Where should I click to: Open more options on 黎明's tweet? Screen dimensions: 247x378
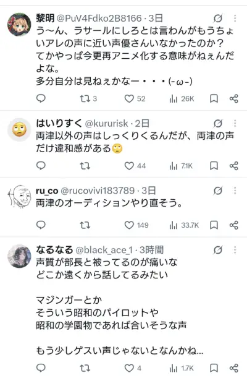pos(235,19)
